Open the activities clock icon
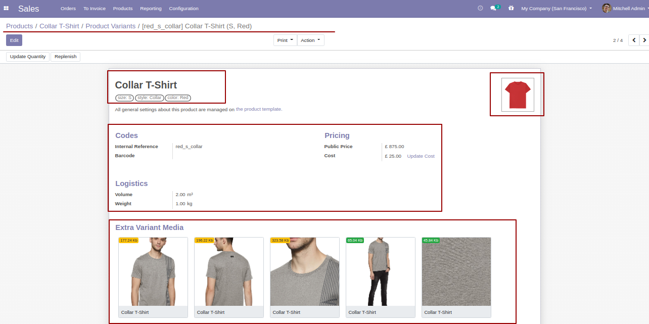The image size is (649, 324). (480, 8)
